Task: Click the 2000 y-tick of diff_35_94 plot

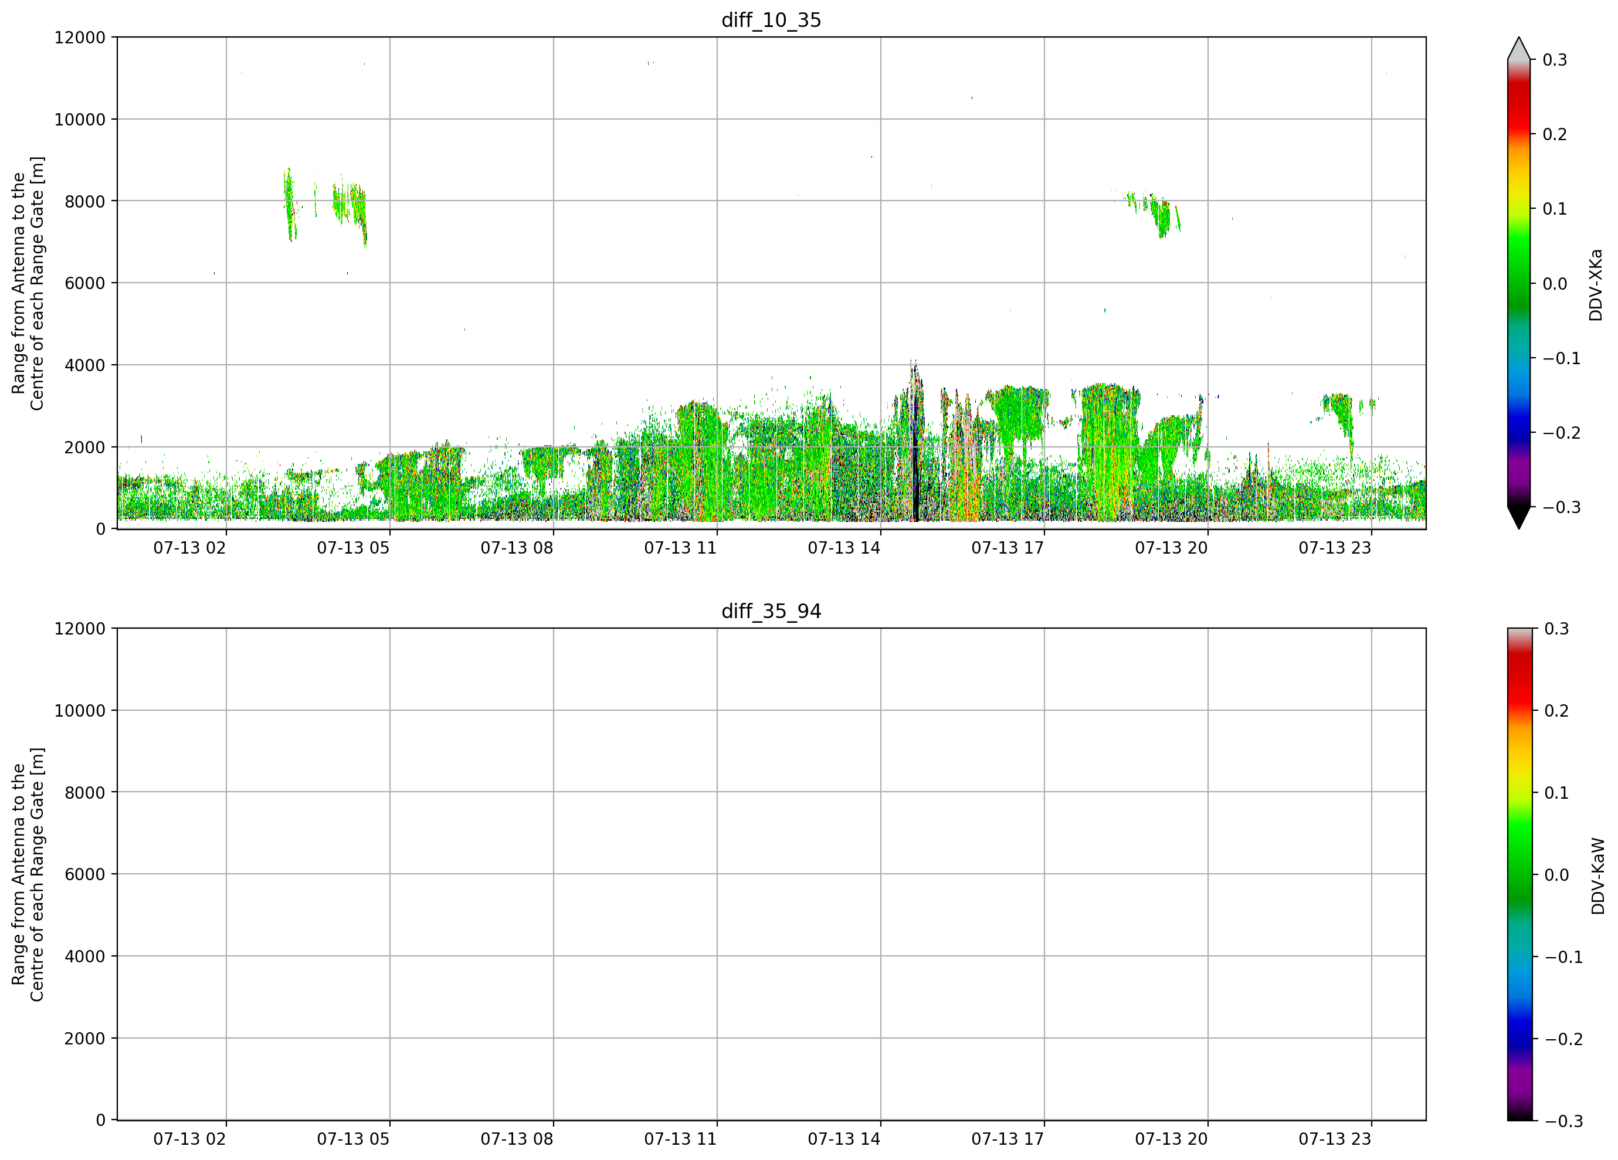Action: point(85,1039)
